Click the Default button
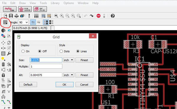177x109 pixels. [x=28, y=84]
